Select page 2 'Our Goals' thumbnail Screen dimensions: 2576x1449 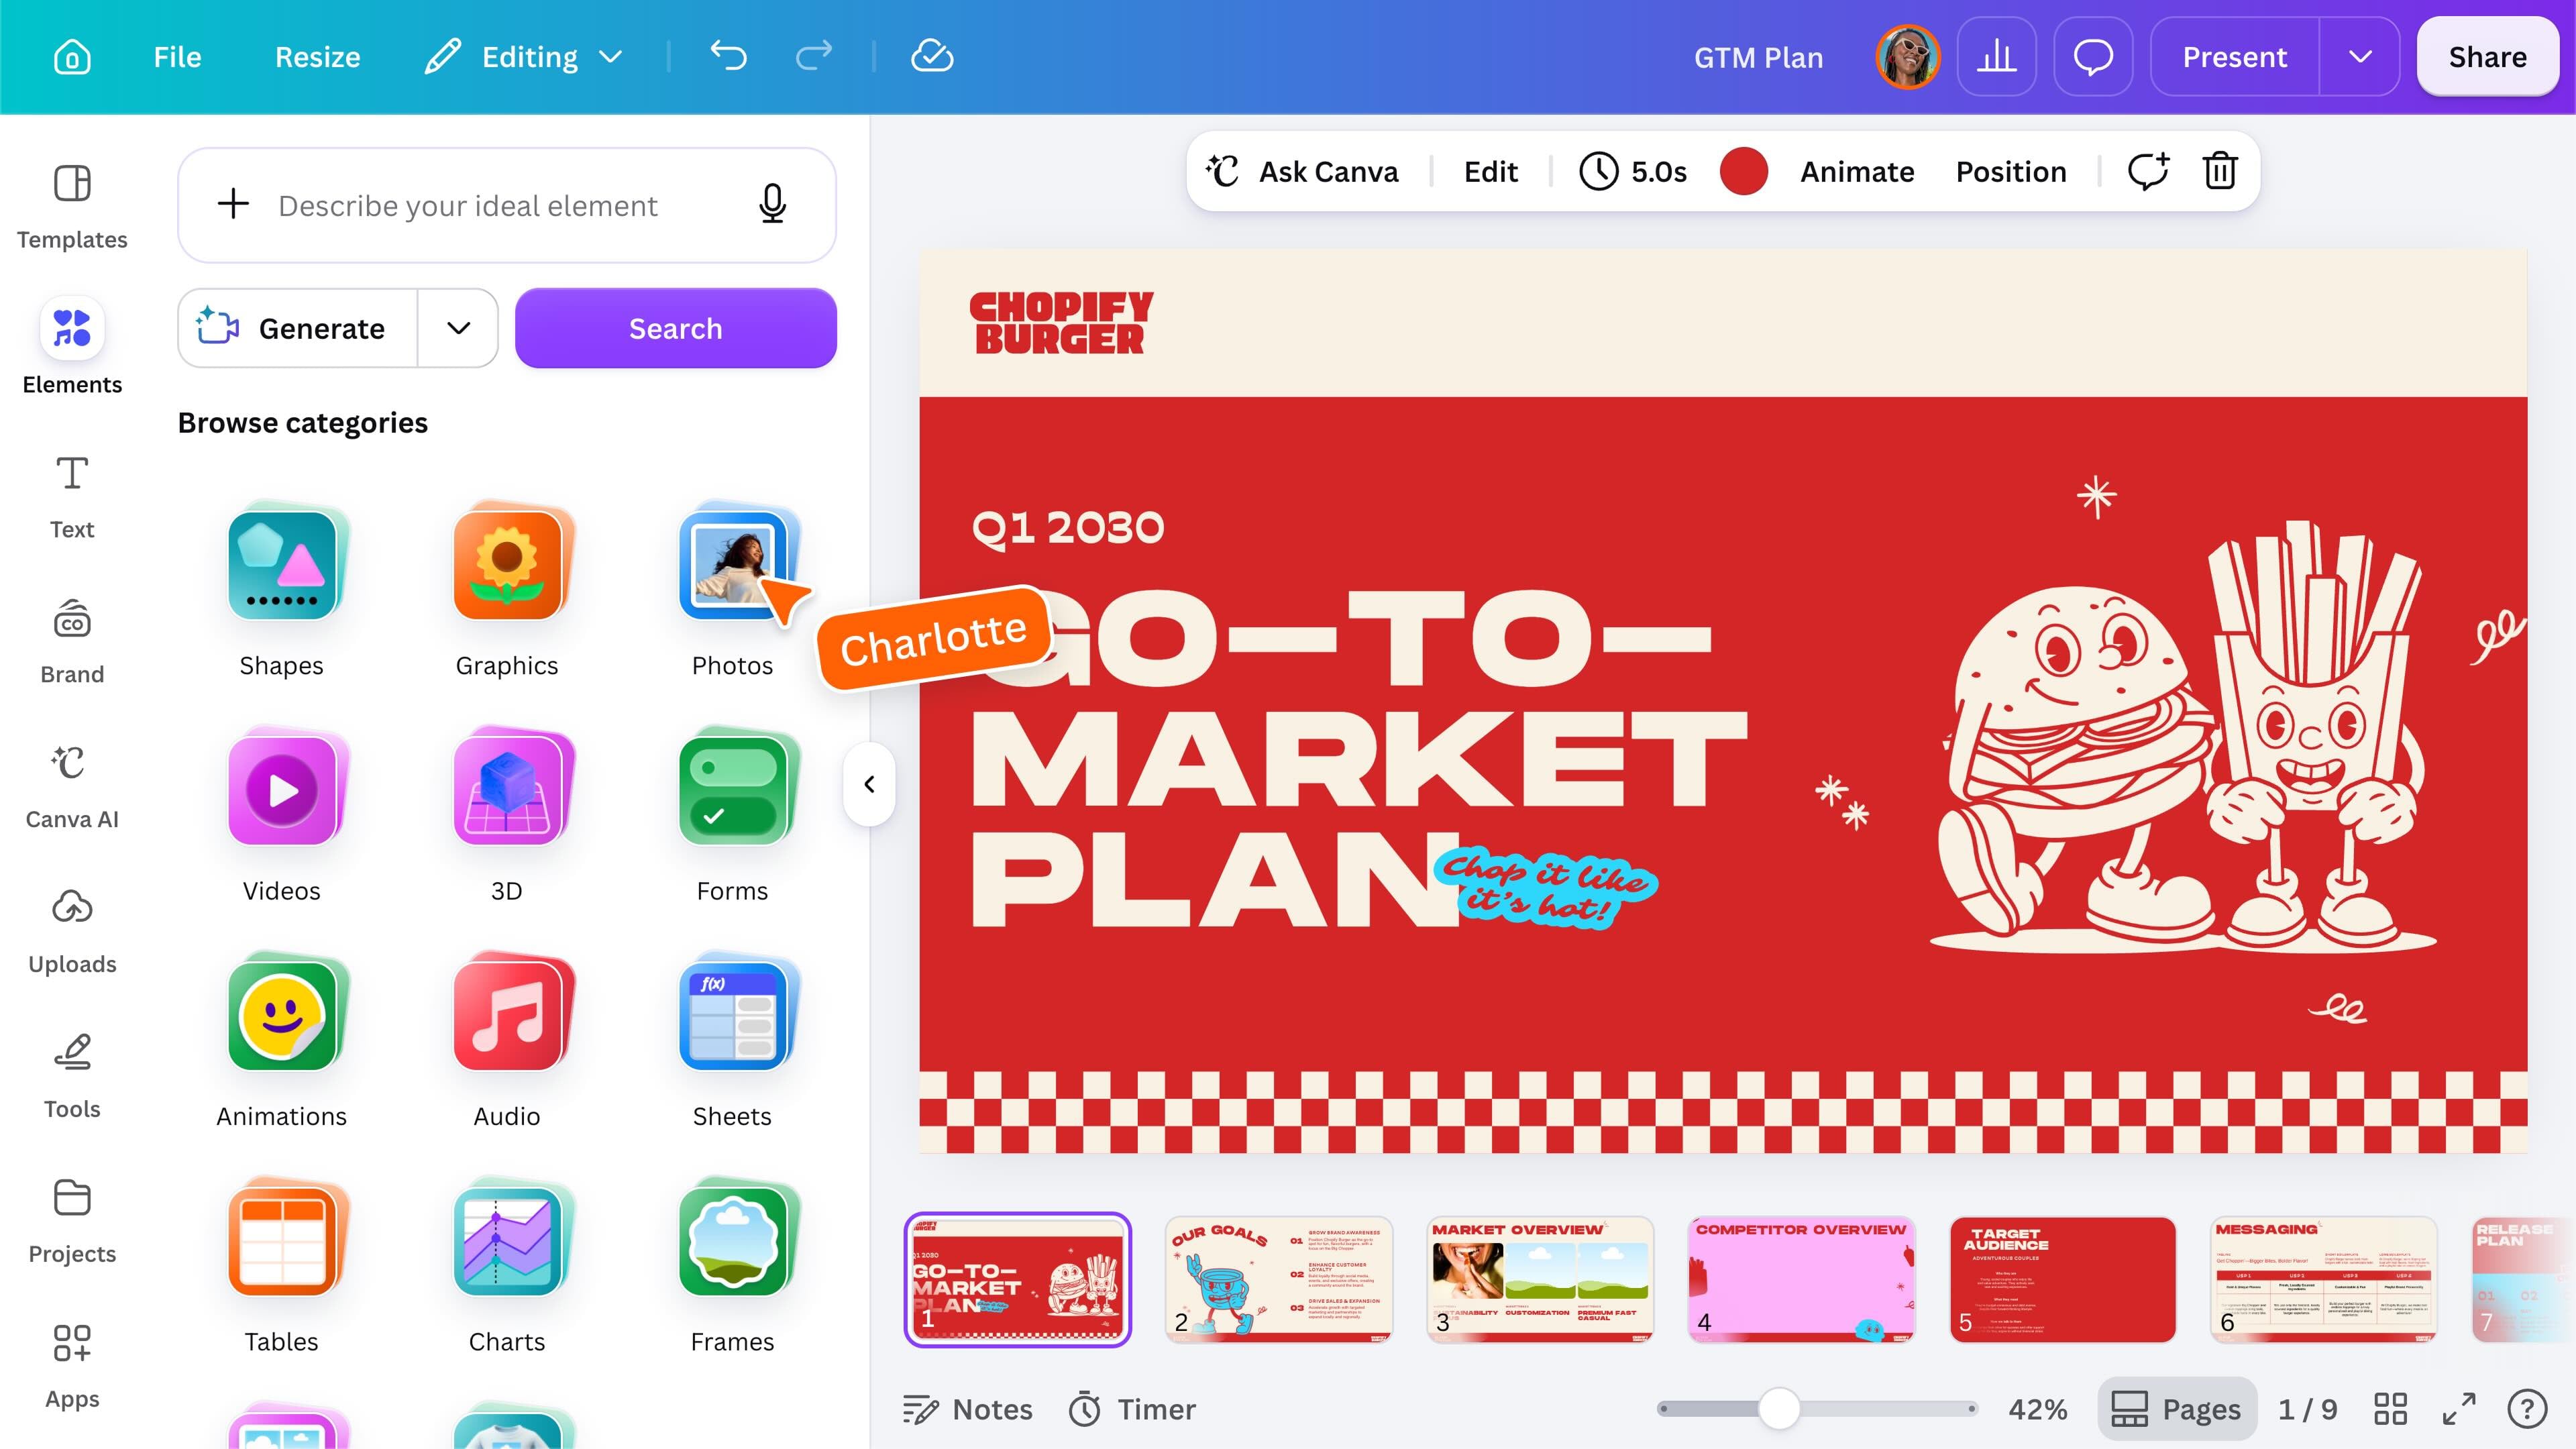pos(1279,1279)
